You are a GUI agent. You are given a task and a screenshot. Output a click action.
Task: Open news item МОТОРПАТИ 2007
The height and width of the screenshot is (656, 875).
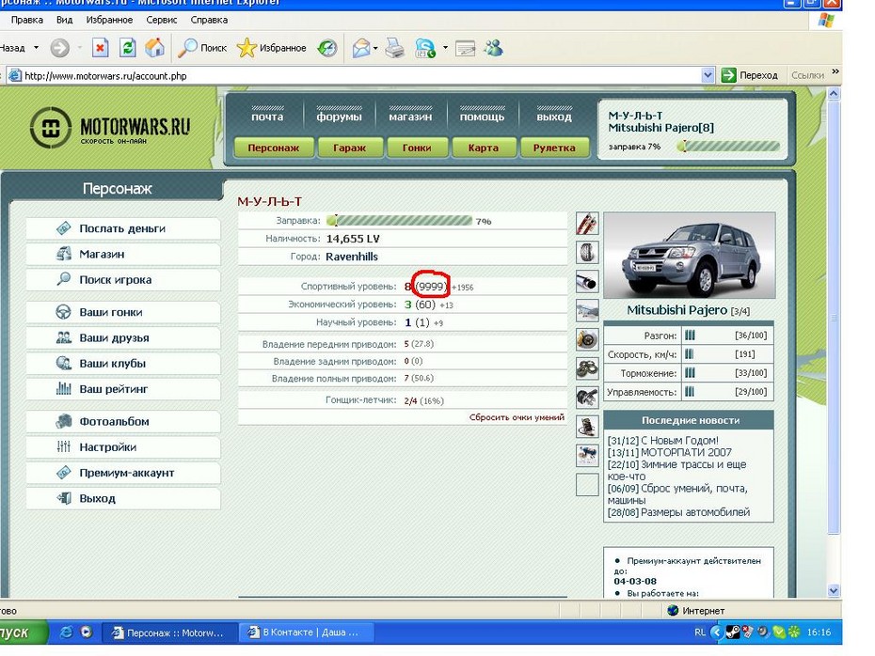pyautogui.click(x=686, y=453)
